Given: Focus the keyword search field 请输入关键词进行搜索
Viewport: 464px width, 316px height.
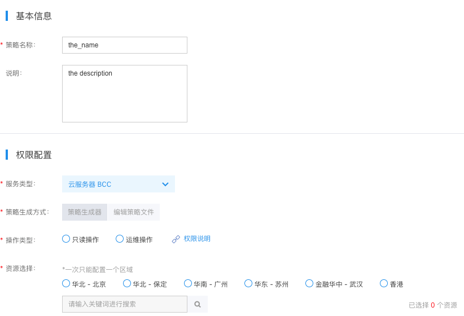Looking at the screenshot, I should click(125, 304).
